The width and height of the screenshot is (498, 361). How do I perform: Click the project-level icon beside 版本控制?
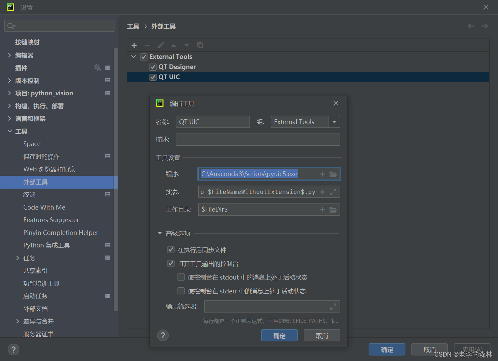pos(107,80)
